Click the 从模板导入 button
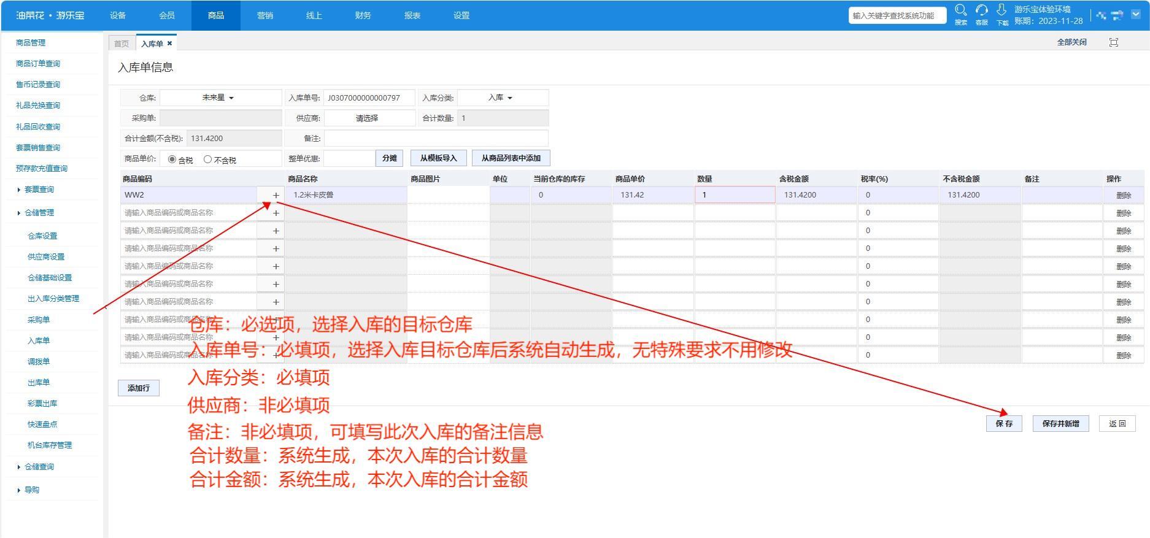Screen dimensions: 1150x538 [x=439, y=158]
